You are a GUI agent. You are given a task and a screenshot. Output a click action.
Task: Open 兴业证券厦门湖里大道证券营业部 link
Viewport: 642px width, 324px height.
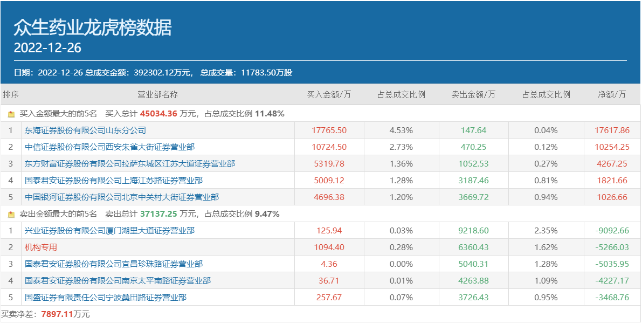click(x=109, y=231)
